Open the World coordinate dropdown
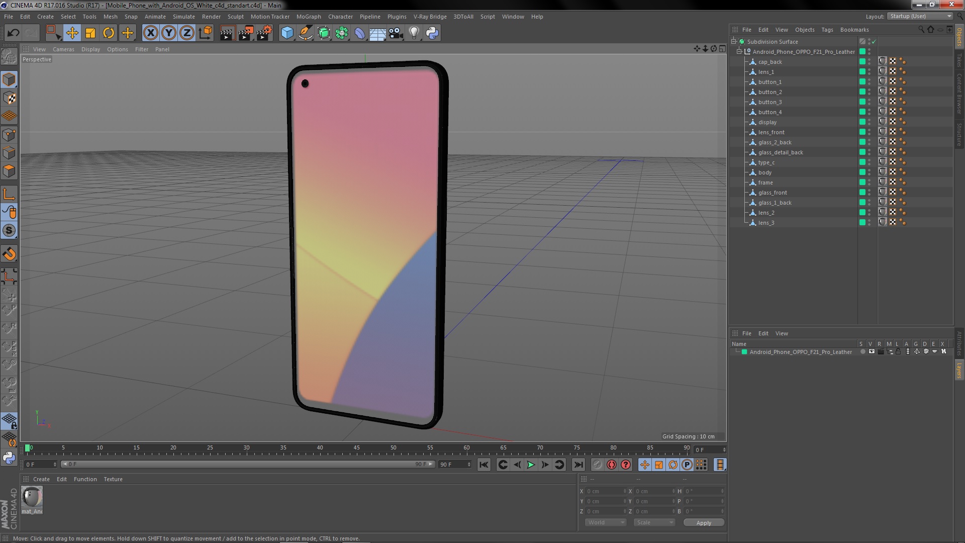 pyautogui.click(x=606, y=522)
